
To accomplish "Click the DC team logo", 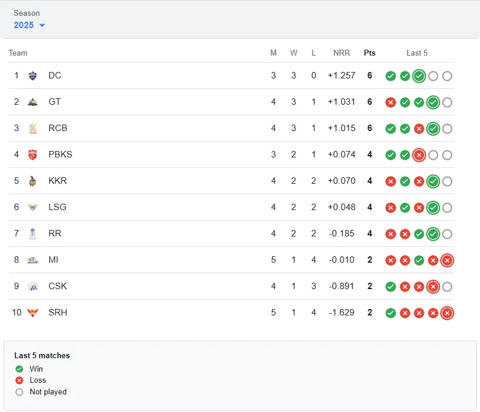I will click(x=33, y=75).
